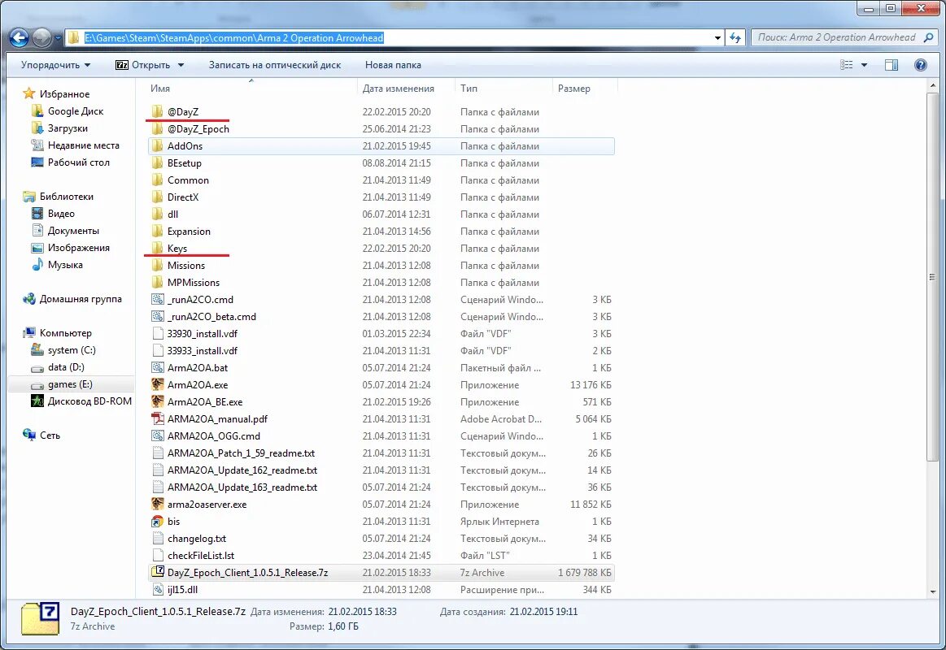Open Help with question mark icon
Viewport: 946px width, 650px height.
click(921, 65)
